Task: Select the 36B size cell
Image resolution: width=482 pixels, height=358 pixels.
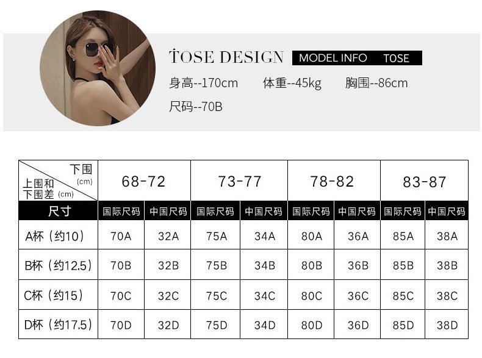Action: (x=358, y=265)
